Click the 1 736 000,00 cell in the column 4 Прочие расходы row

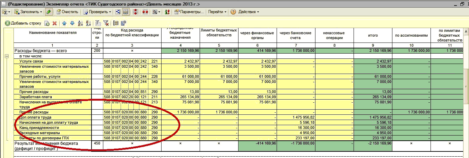(x=181, y=112)
